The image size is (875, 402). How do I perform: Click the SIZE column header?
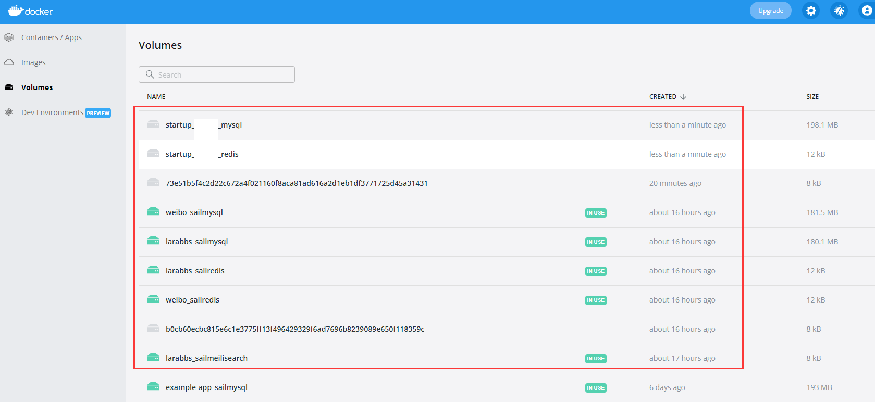pos(812,97)
